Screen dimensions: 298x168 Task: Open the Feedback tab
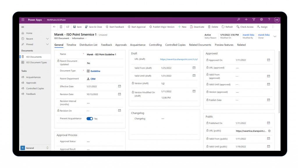107,45
